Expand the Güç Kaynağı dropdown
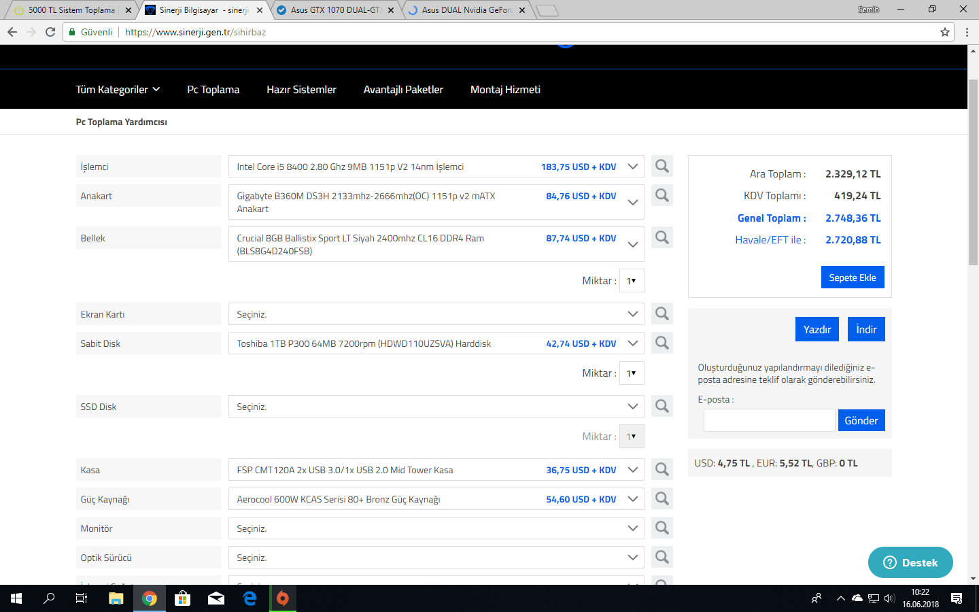Viewport: 979px width, 612px height. [x=436, y=499]
